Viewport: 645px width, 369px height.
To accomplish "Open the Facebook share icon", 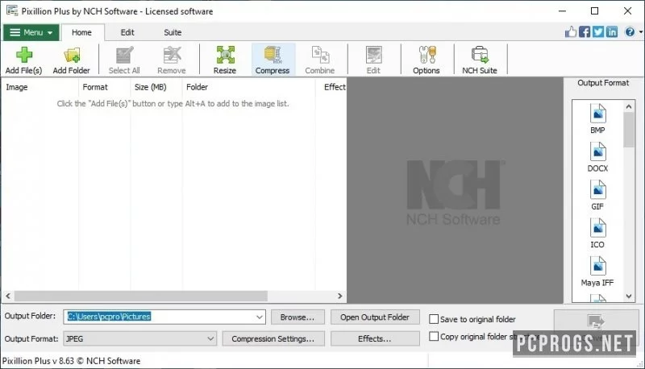I will click(585, 31).
